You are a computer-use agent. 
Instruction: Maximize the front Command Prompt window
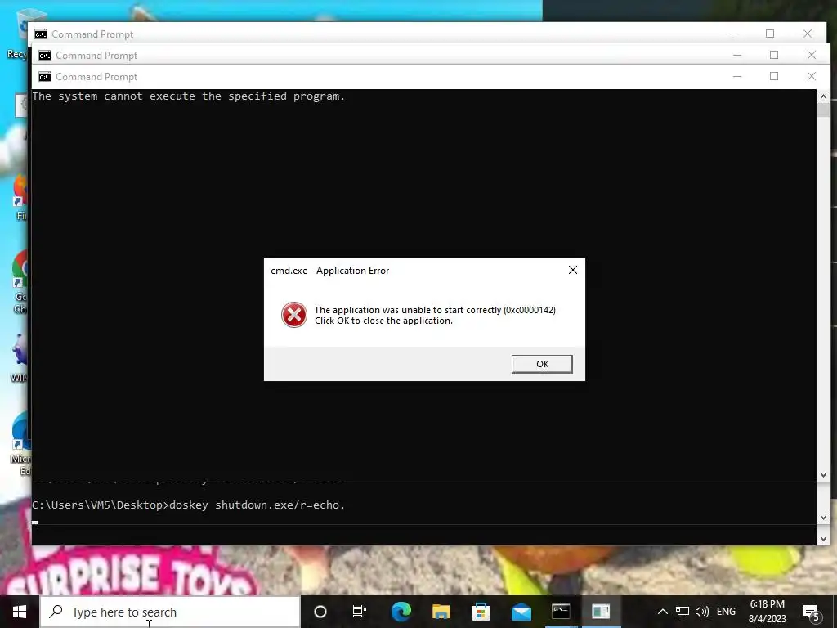tap(774, 76)
